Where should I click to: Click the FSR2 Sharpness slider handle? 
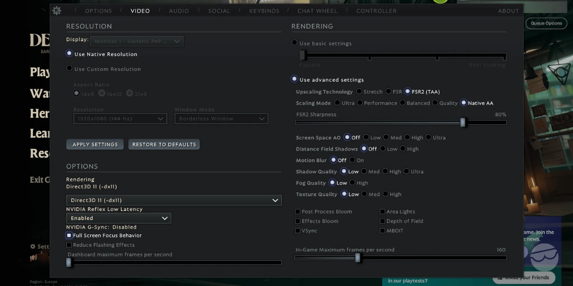(463, 123)
